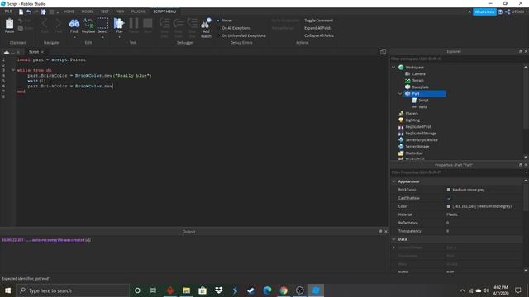Viewport: 529px width, 297px height.
Task: Click the What's New button
Action: (484, 12)
